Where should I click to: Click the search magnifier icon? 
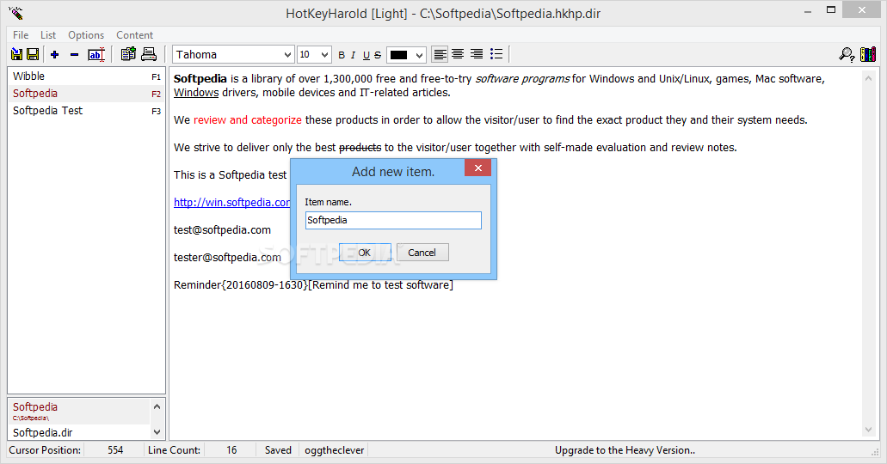pos(847,54)
